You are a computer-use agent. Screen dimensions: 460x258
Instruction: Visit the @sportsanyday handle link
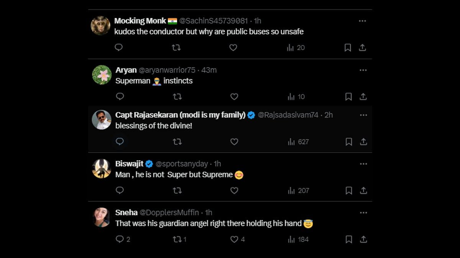[181, 164]
